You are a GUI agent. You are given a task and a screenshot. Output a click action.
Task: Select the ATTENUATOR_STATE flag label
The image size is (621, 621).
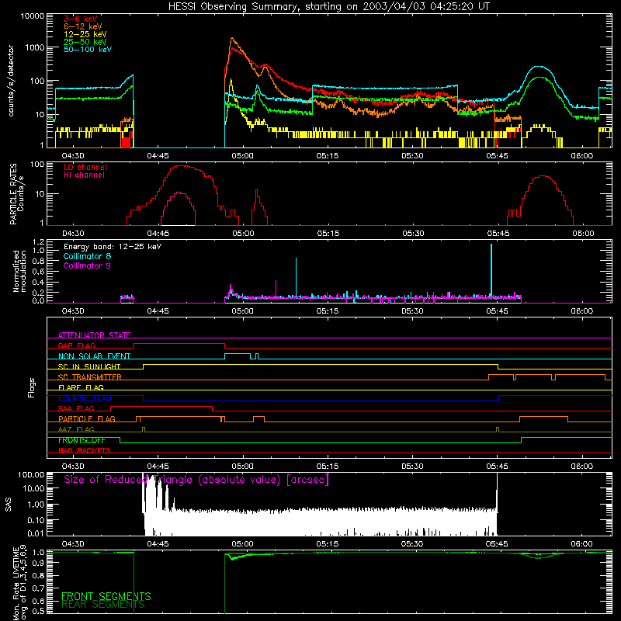[x=94, y=335]
